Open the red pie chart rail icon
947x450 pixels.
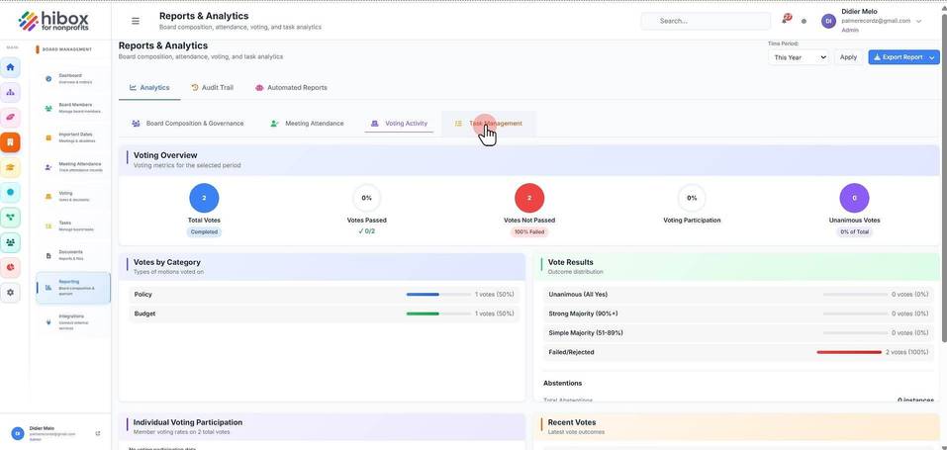point(10,267)
